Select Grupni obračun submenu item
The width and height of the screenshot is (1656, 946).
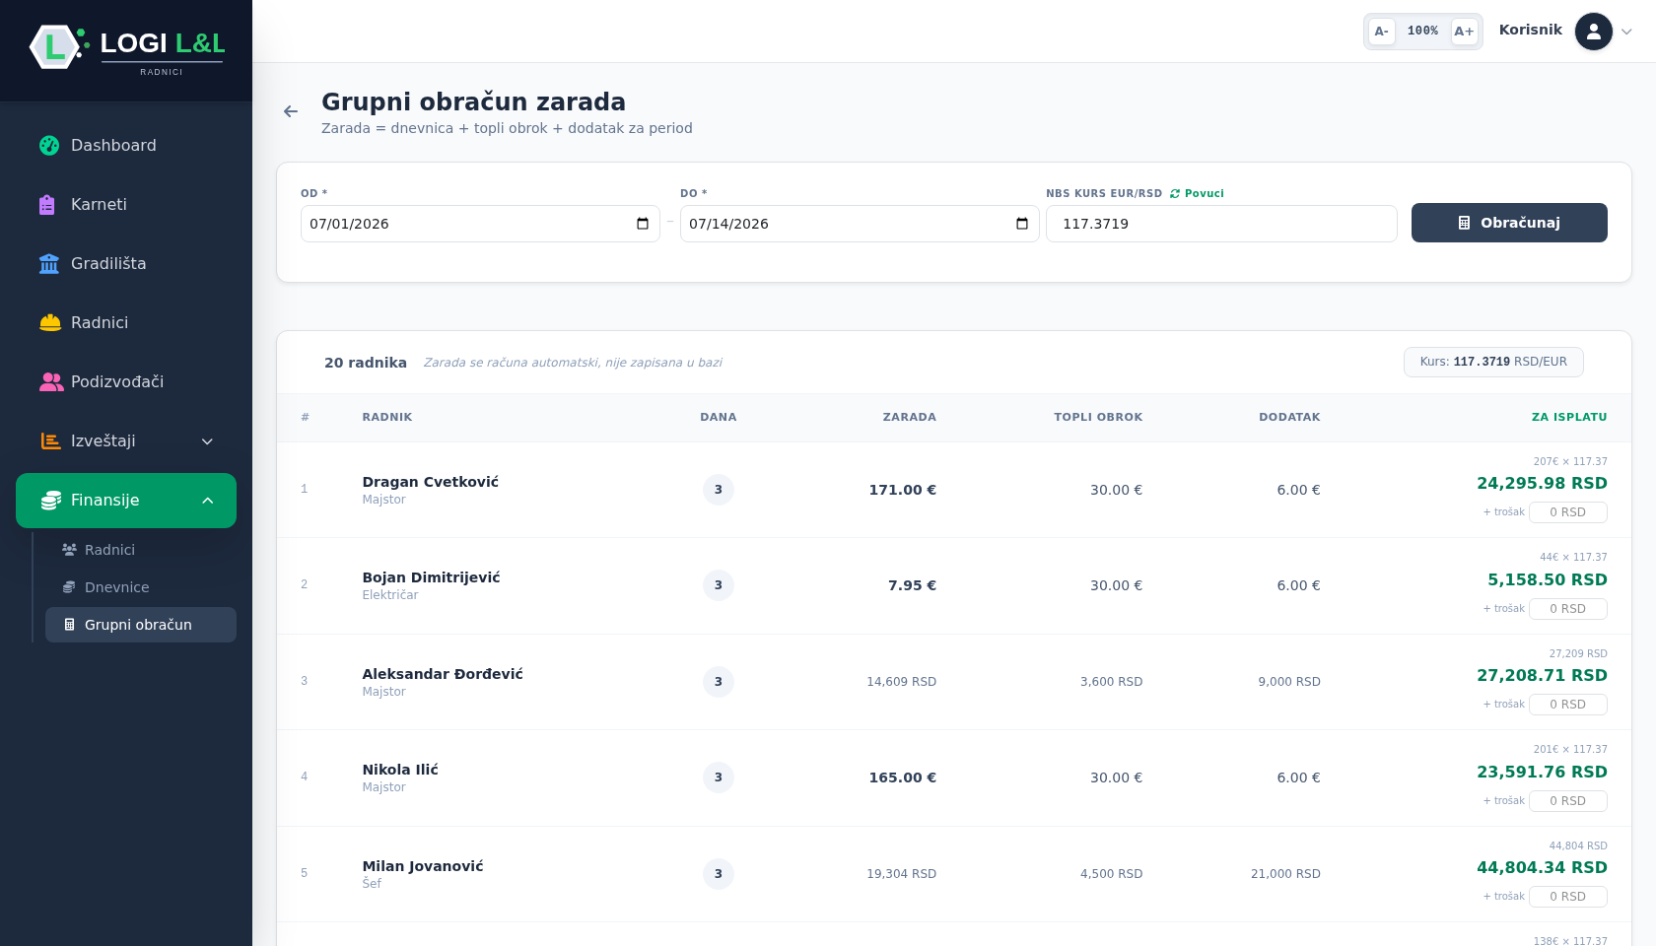(x=141, y=625)
